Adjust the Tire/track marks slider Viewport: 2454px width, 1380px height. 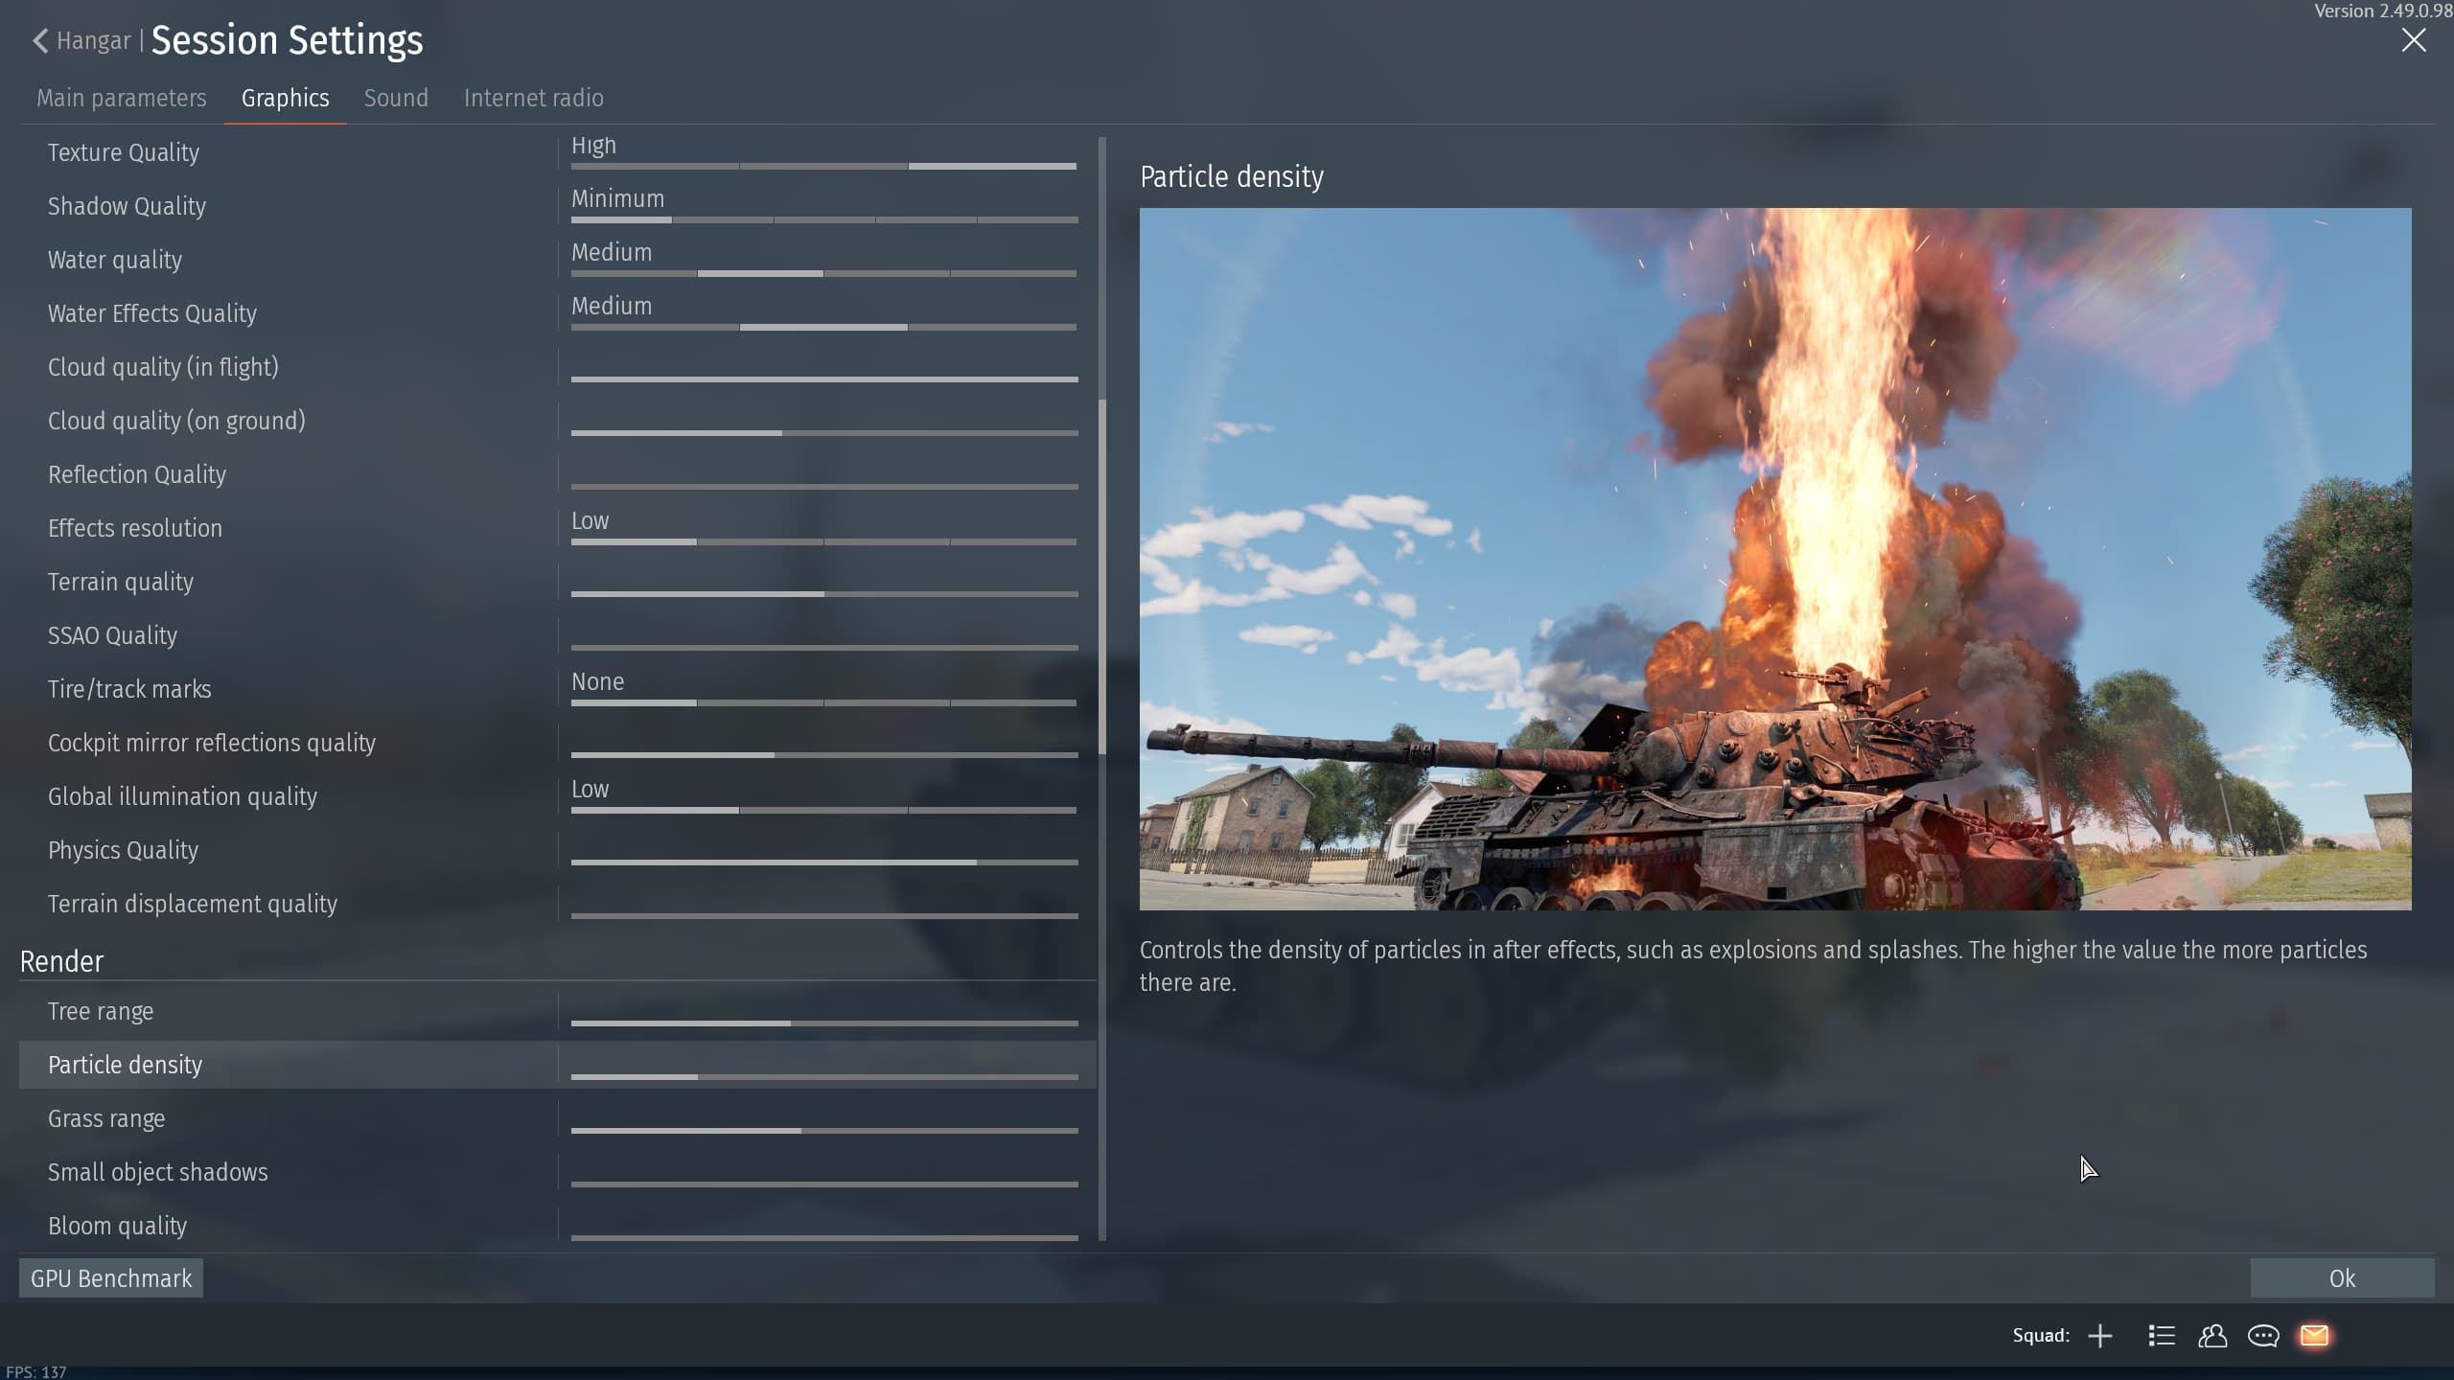click(824, 702)
